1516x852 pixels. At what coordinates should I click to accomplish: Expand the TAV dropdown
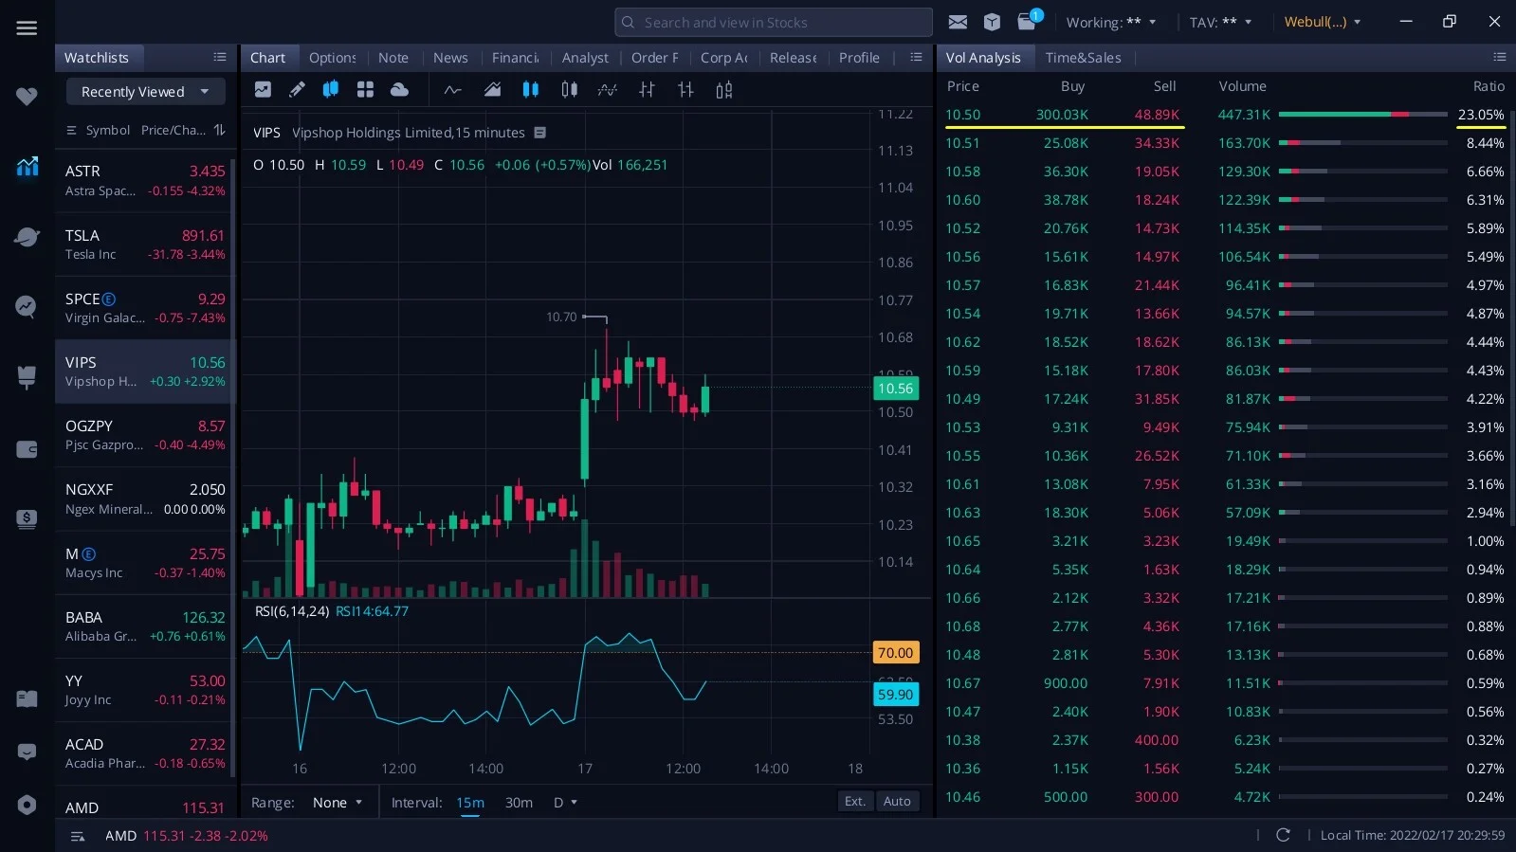point(1221,22)
